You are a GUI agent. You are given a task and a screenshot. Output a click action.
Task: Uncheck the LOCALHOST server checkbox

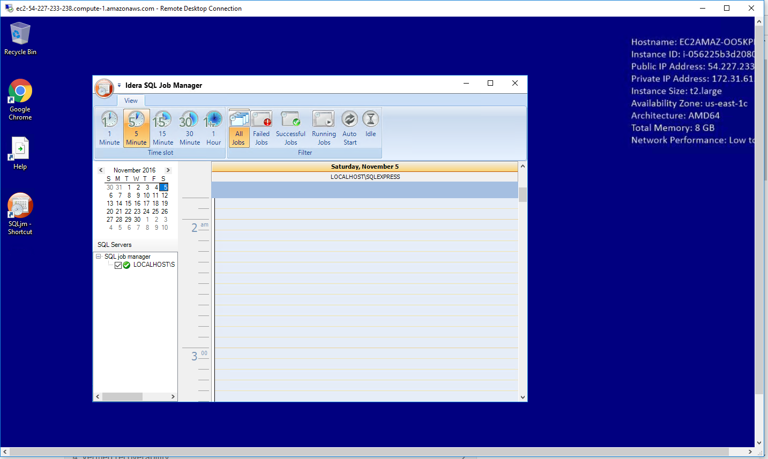pos(118,265)
